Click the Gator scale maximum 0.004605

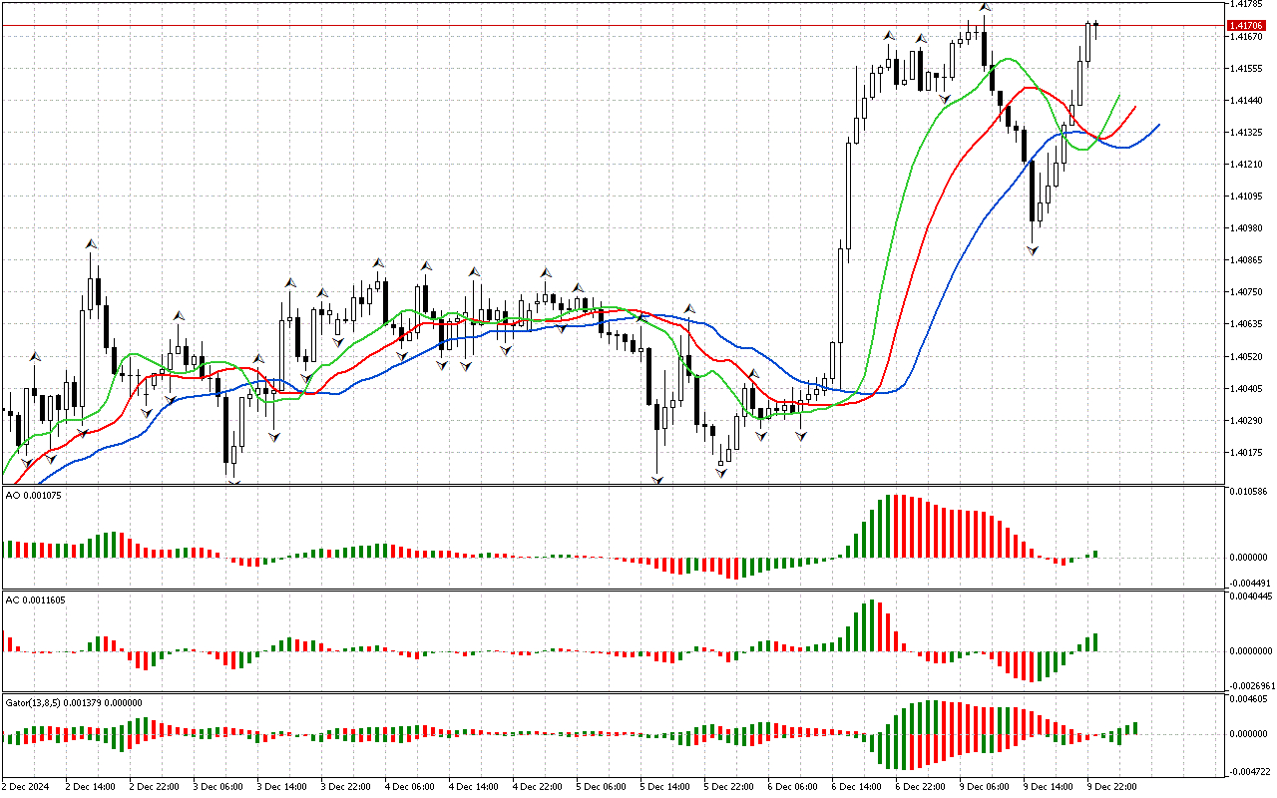[1249, 699]
